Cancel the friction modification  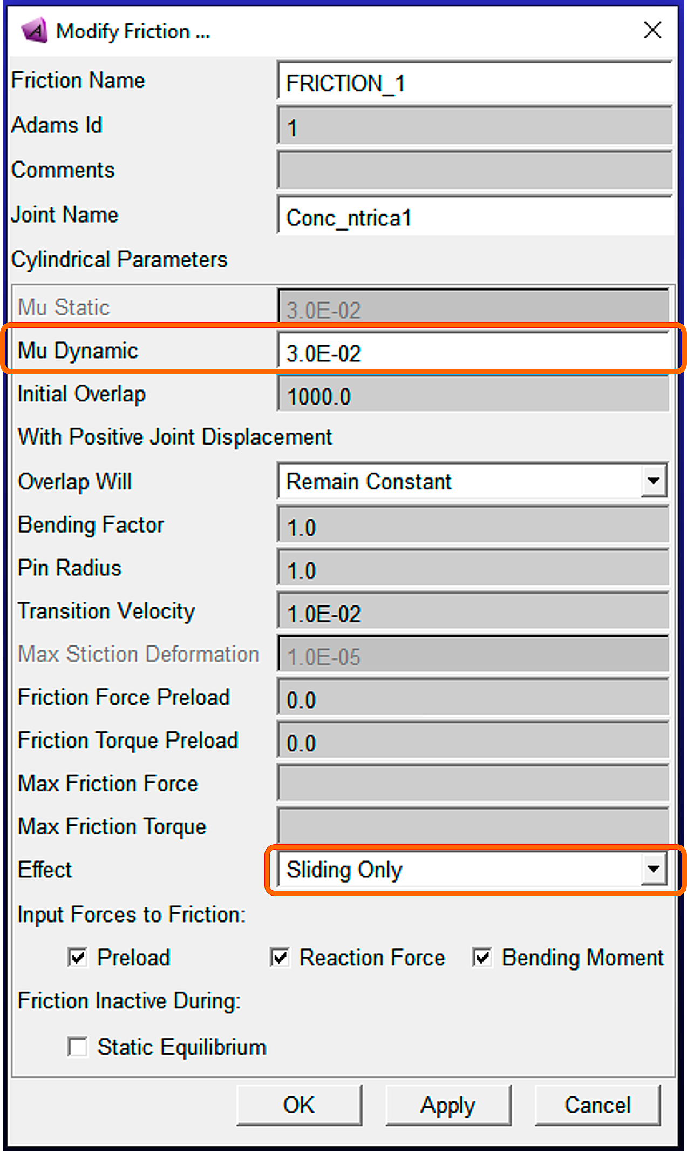tap(597, 1105)
